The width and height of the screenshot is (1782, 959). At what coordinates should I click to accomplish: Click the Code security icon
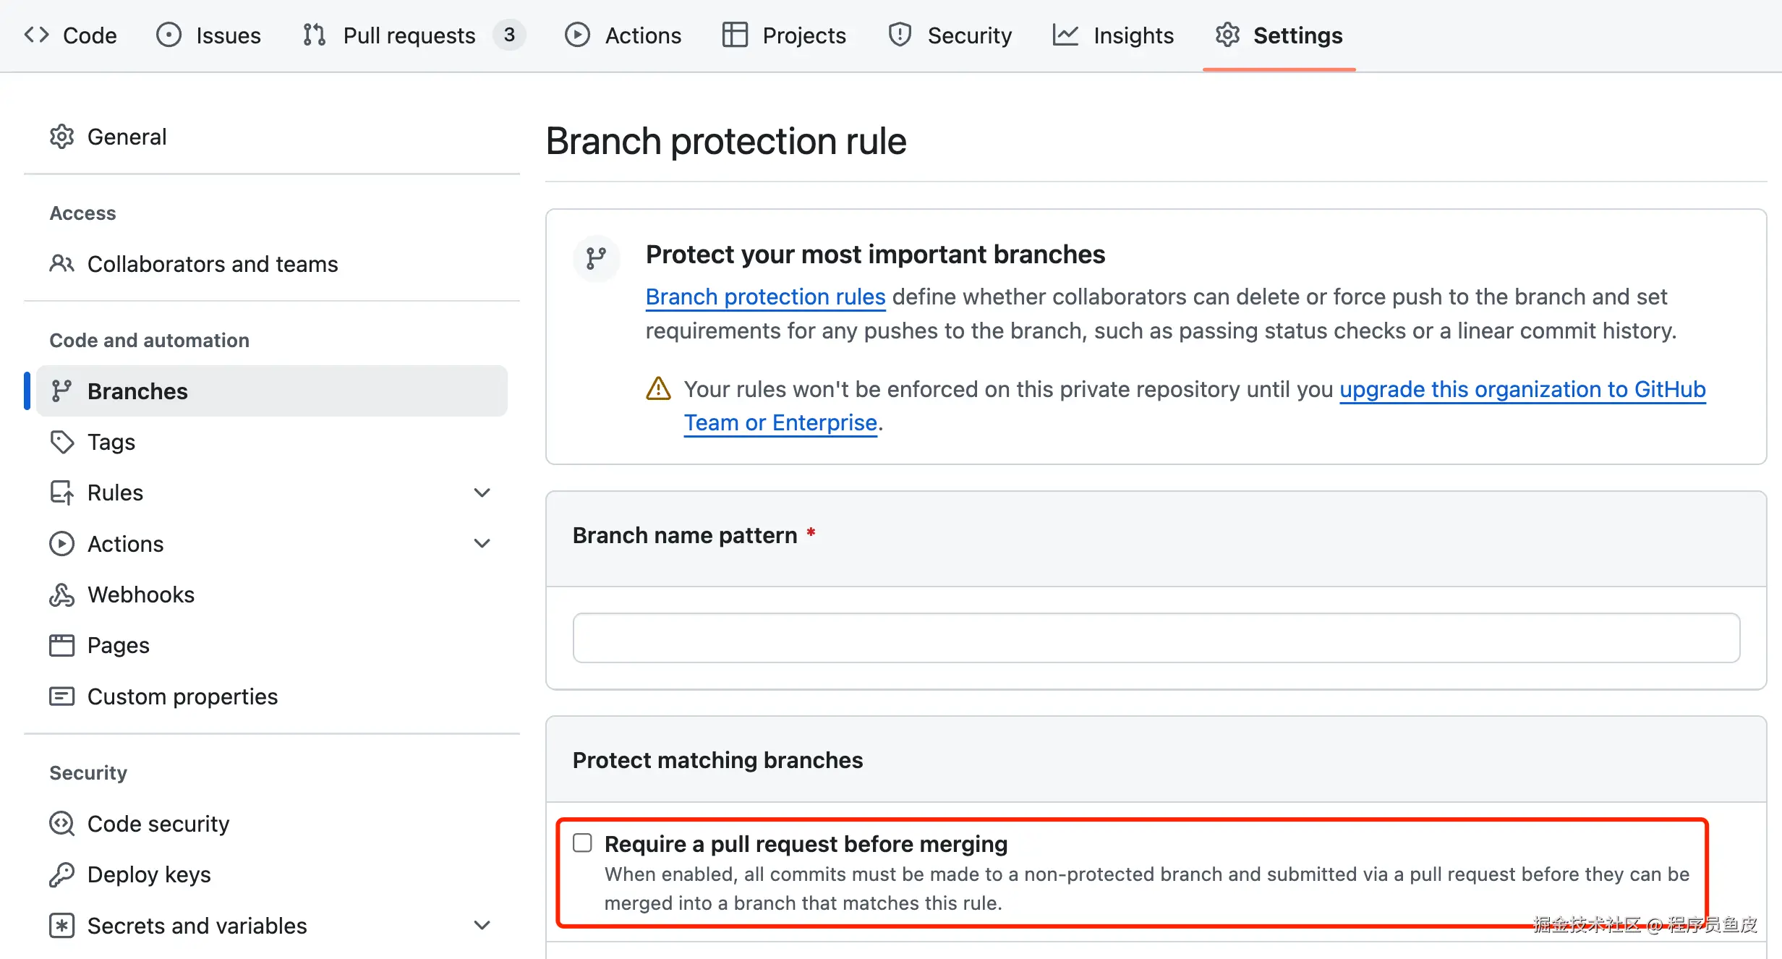pos(61,824)
